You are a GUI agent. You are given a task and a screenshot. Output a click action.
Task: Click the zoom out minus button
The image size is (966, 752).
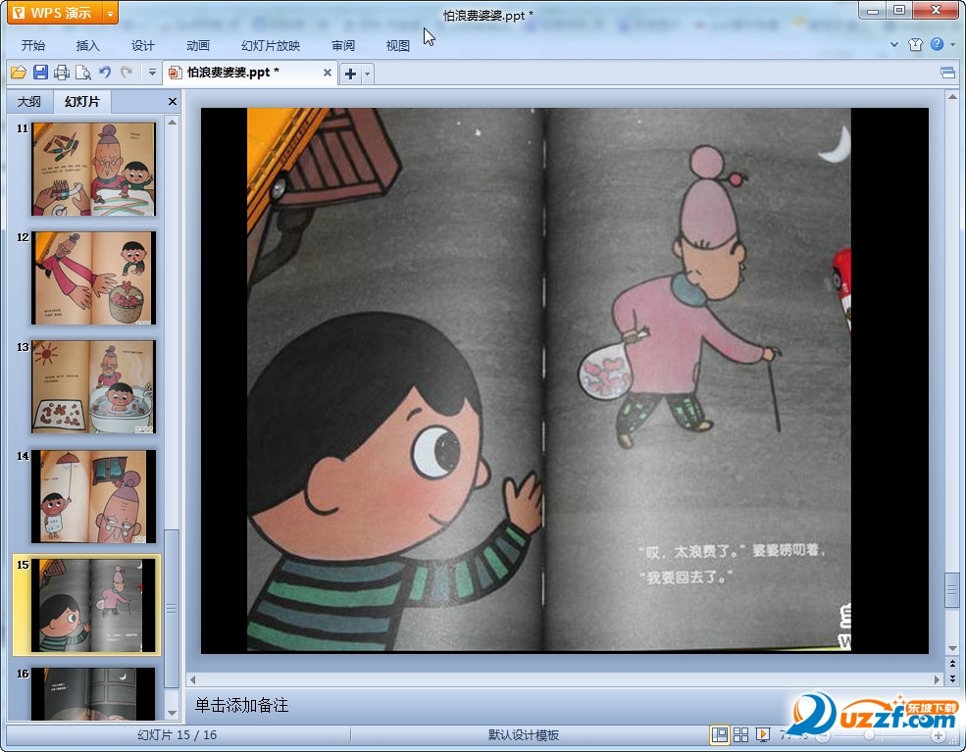click(x=823, y=736)
